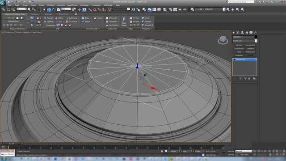Image resolution: width=286 pixels, height=161 pixels.
Task: Expand the Properties ribbon panel
Action: [x=147, y=29]
